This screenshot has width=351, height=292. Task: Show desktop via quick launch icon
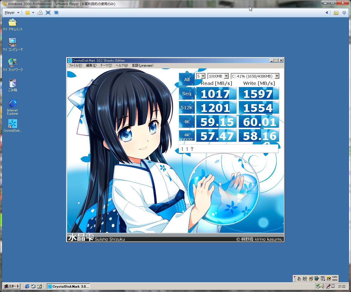click(x=40, y=286)
